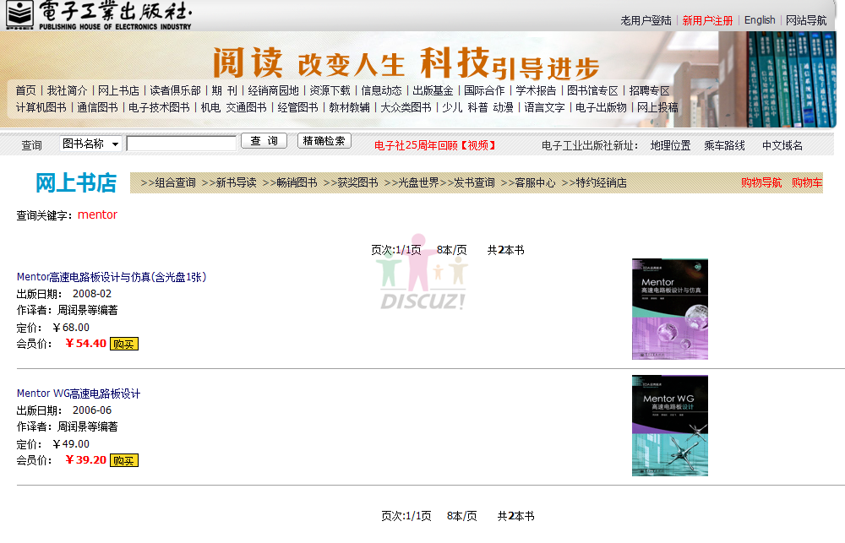Browse 电子技术图书 category
Screen dimensions: 845x543
[159, 107]
